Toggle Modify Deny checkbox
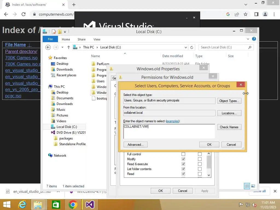 click(x=200, y=159)
